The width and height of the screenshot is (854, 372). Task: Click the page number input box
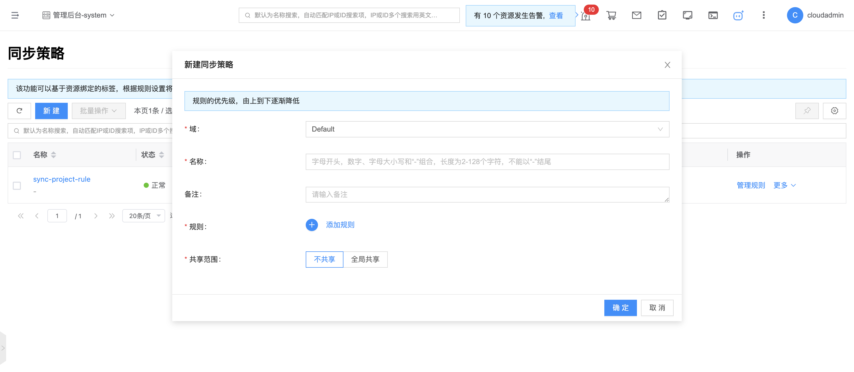pos(57,216)
